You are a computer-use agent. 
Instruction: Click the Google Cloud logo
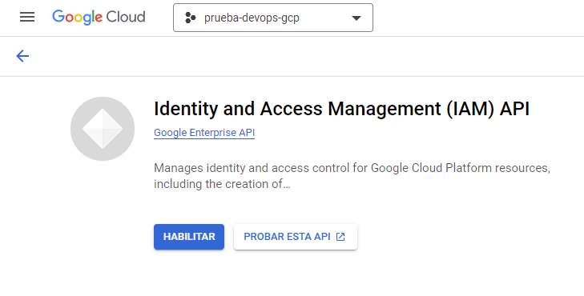99,18
